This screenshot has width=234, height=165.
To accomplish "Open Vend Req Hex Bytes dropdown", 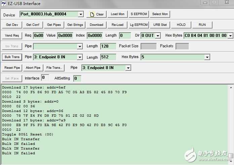I will tap(230, 36).
